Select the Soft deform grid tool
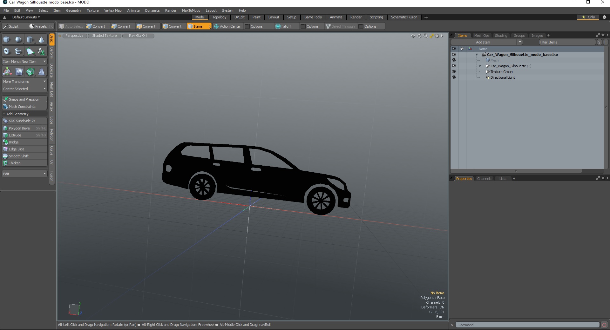The height and width of the screenshot is (330, 610). click(x=19, y=72)
